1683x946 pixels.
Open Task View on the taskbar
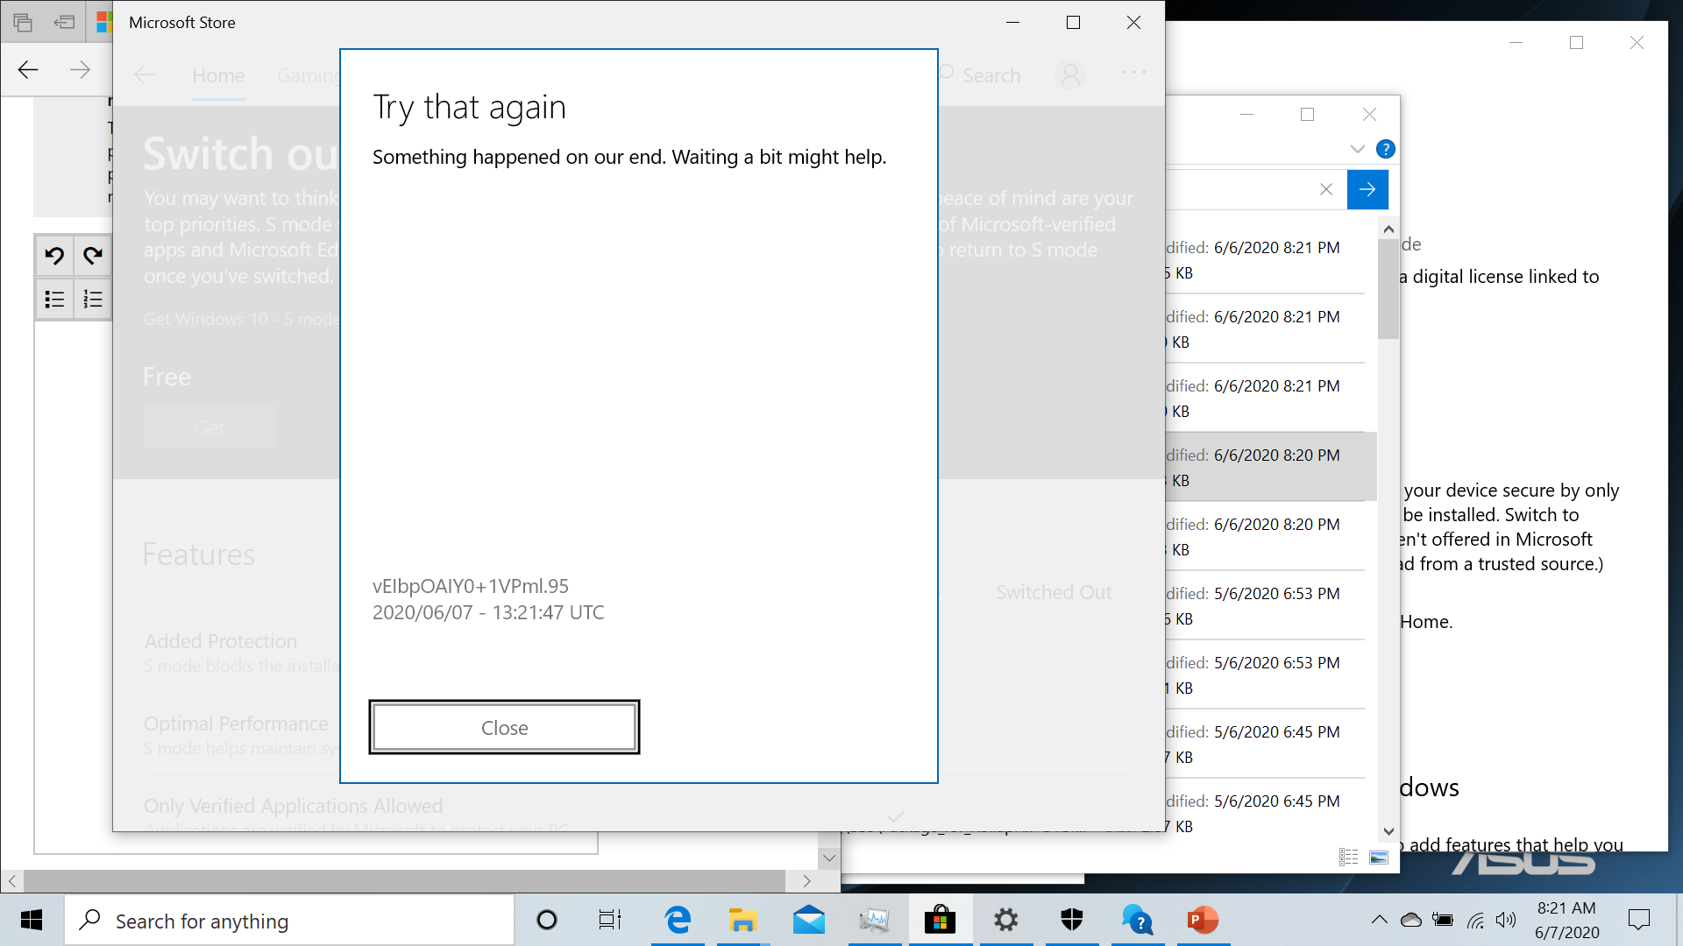(x=610, y=920)
